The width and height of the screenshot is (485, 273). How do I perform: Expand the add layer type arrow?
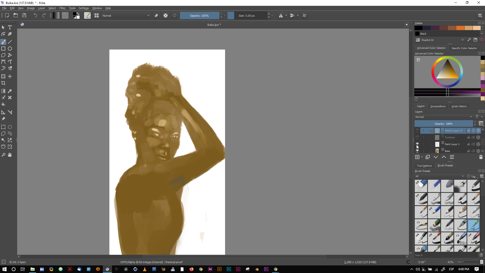(422, 157)
